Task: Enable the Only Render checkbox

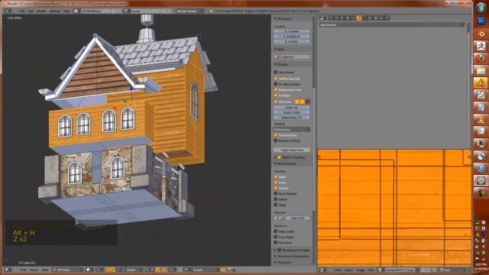Action: coord(276,72)
